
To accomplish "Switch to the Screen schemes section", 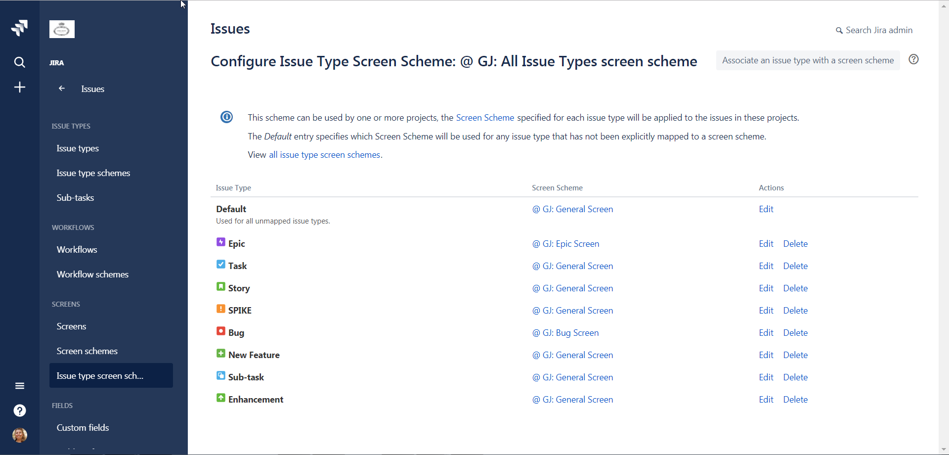I will [87, 351].
